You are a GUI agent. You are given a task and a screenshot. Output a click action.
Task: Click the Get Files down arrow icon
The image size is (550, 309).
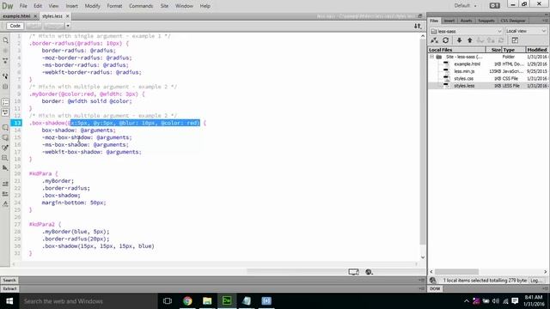click(459, 40)
